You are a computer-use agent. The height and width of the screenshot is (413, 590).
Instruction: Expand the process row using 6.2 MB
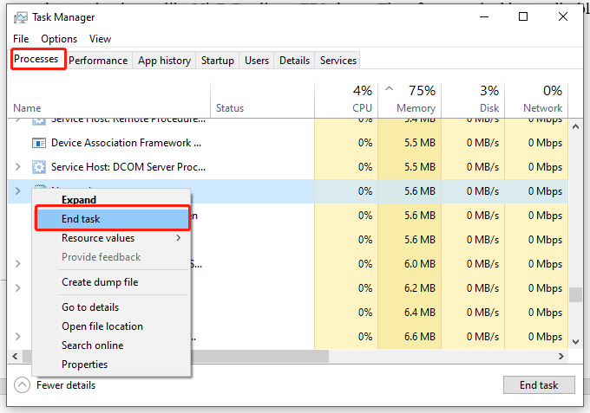(17, 288)
